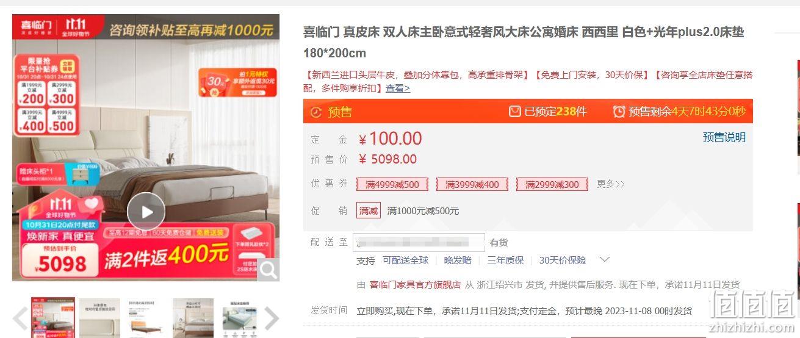Select the 满3999减400 coupon
This screenshot has width=800, height=338.
(x=472, y=184)
